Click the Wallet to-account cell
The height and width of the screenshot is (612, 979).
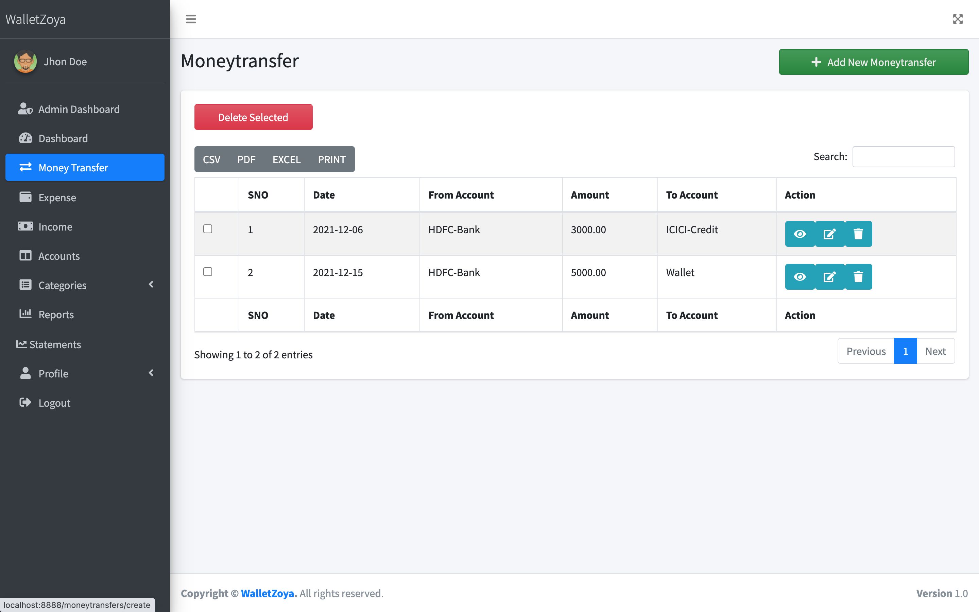[717, 276]
